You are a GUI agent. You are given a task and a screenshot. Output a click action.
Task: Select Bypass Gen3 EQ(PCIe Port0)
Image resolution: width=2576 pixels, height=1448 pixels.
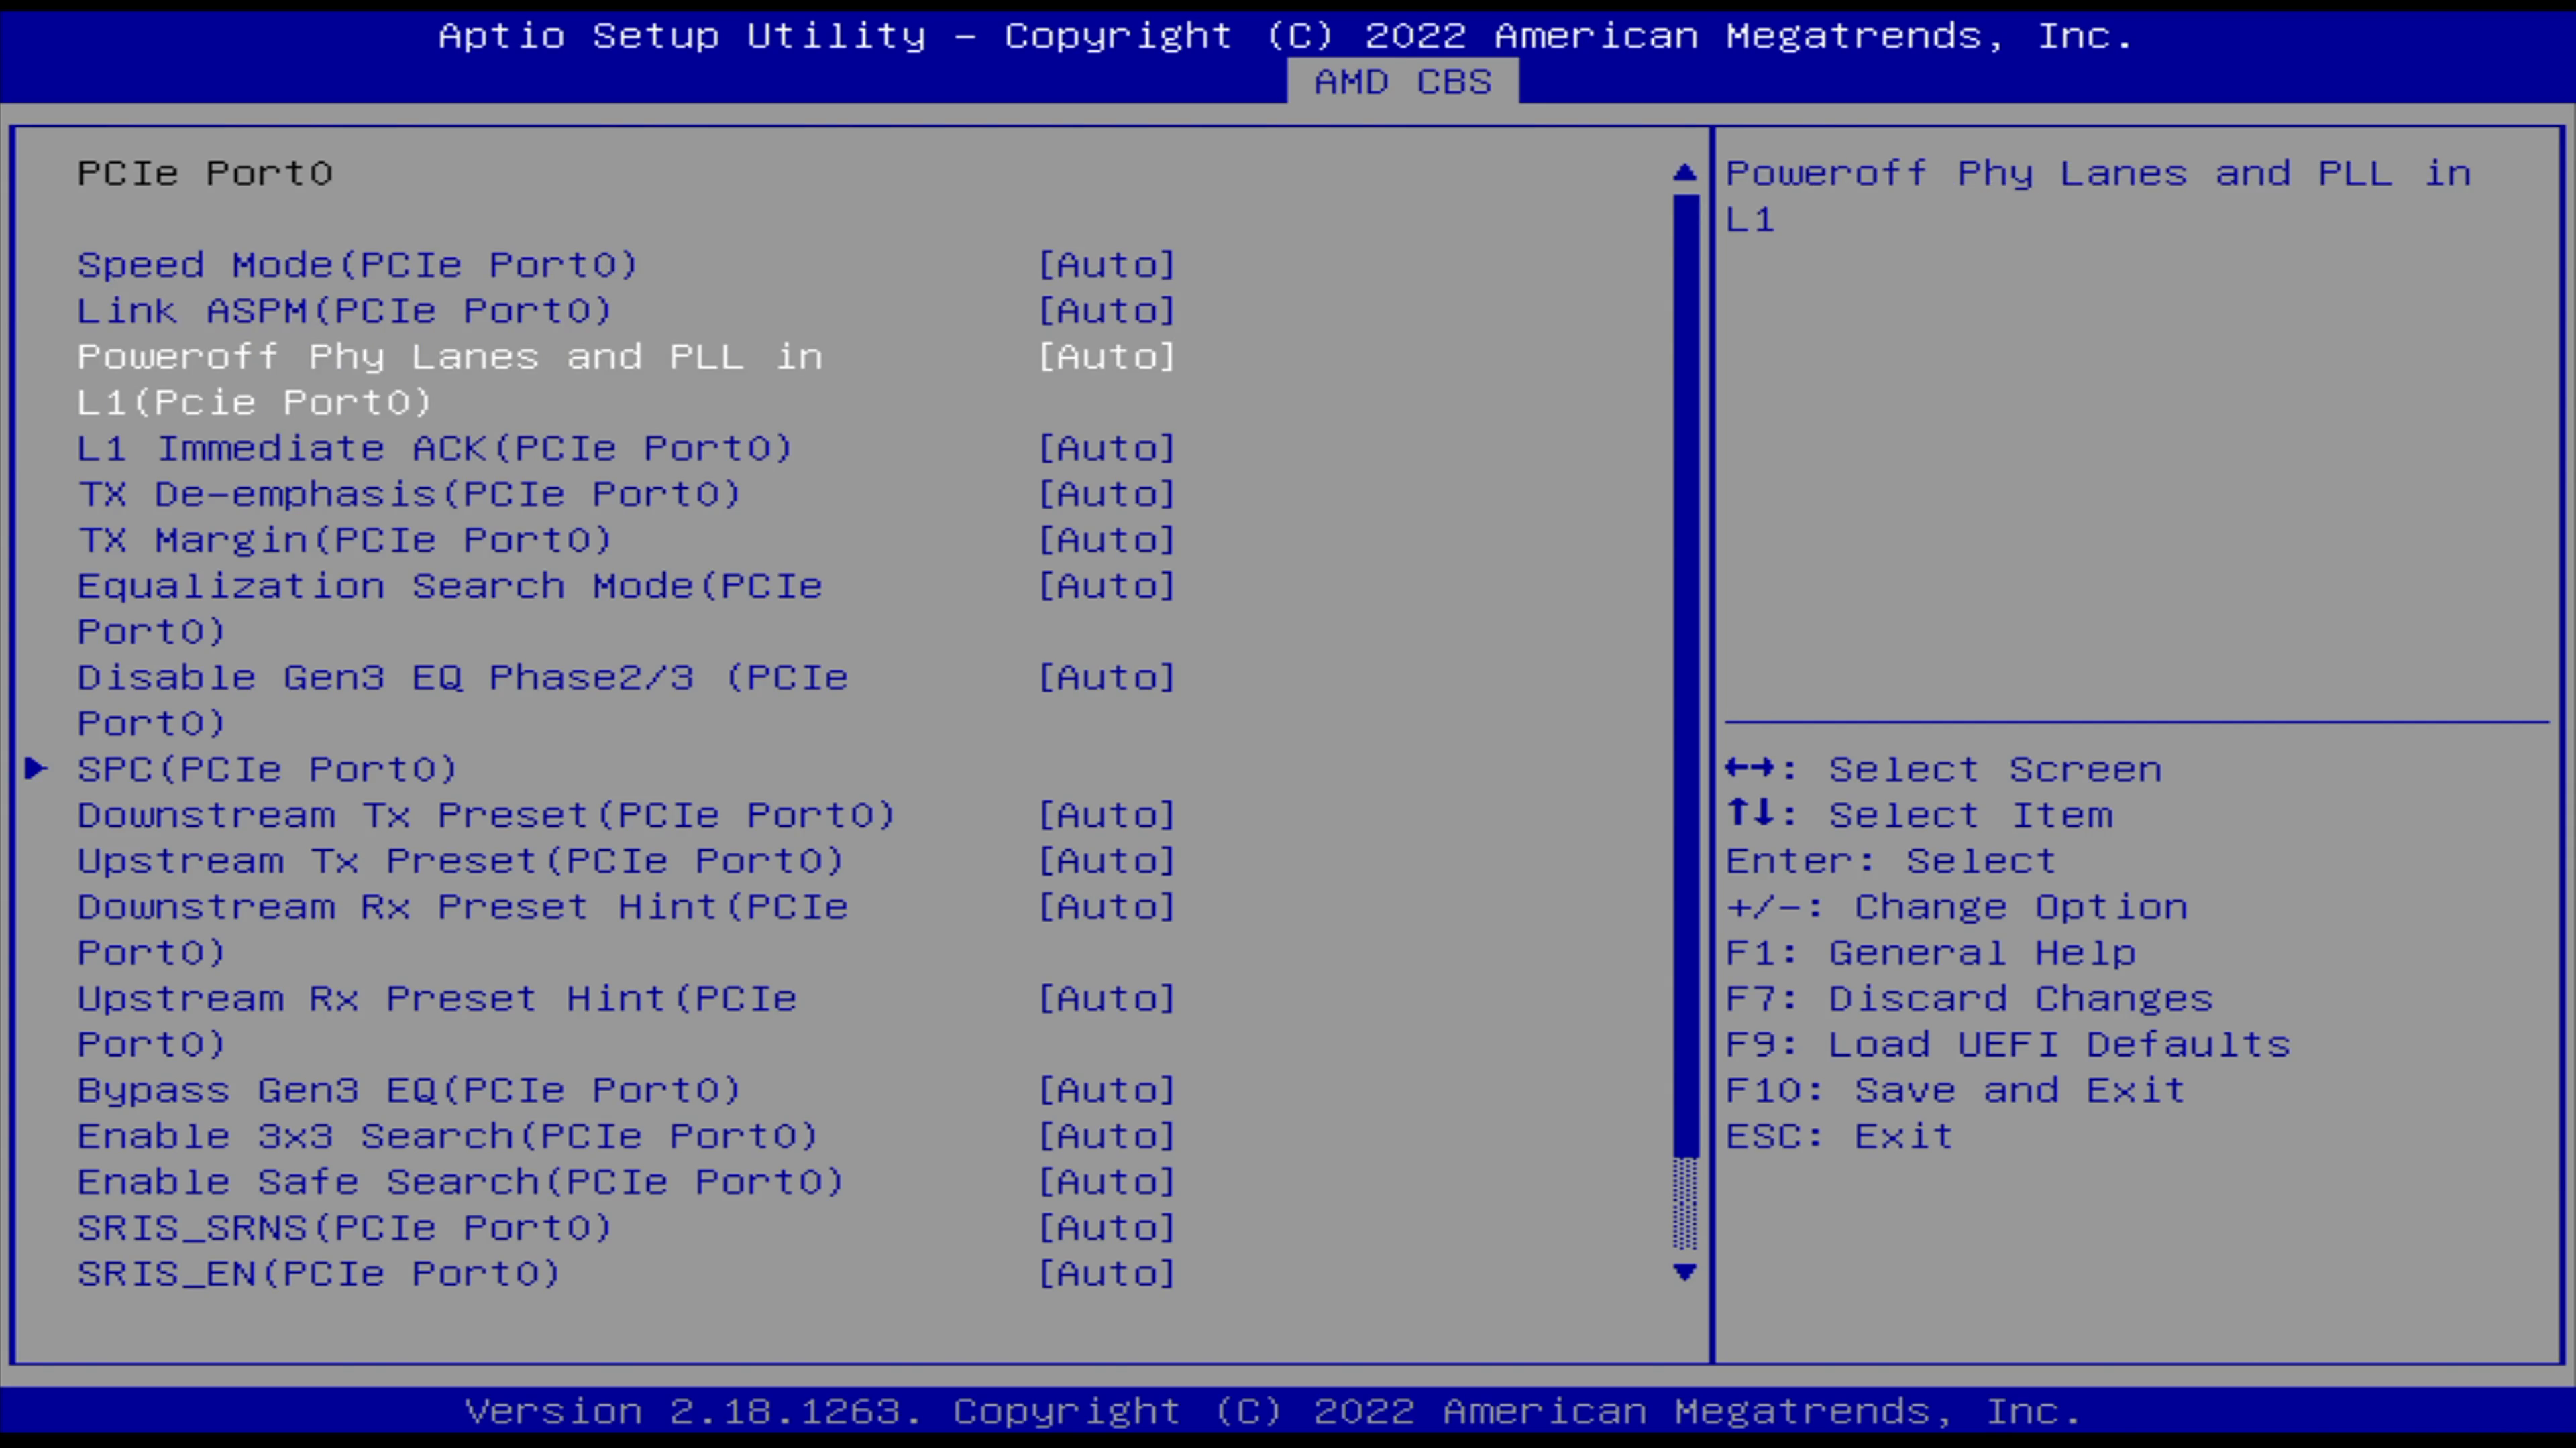click(408, 1090)
